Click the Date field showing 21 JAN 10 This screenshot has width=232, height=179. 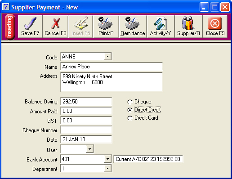[86, 139]
